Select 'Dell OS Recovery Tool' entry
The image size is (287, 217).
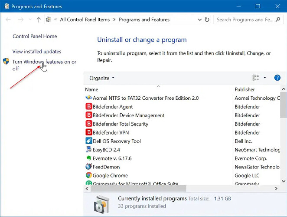click(x=117, y=141)
